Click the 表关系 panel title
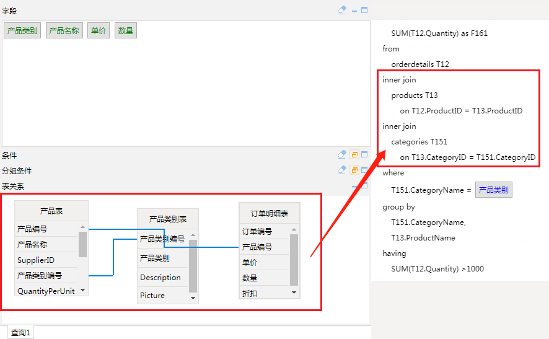The width and height of the screenshot is (549, 339). coord(13,187)
